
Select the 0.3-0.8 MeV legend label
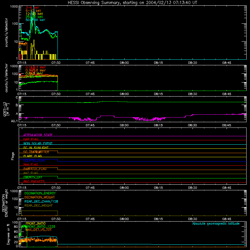pos(36,70)
